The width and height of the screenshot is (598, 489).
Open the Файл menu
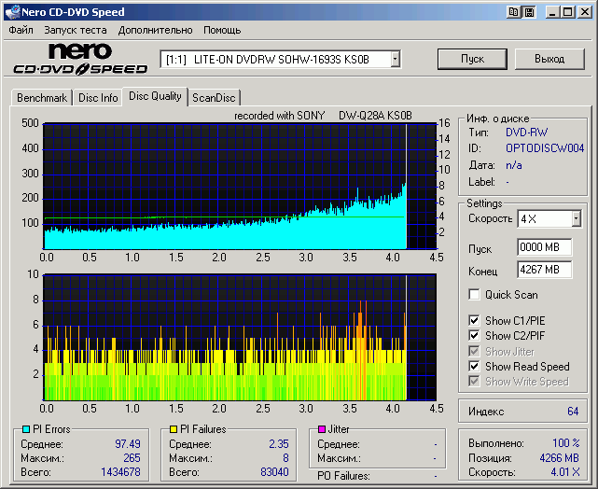tap(21, 30)
